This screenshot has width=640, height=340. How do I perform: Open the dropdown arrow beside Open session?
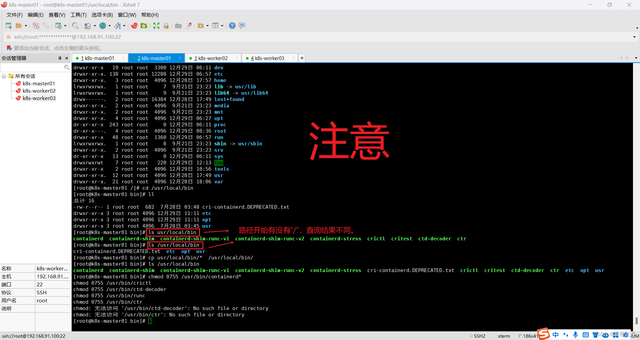click(26, 26)
